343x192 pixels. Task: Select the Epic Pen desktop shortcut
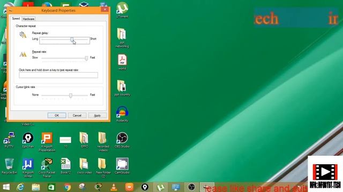coord(28,140)
